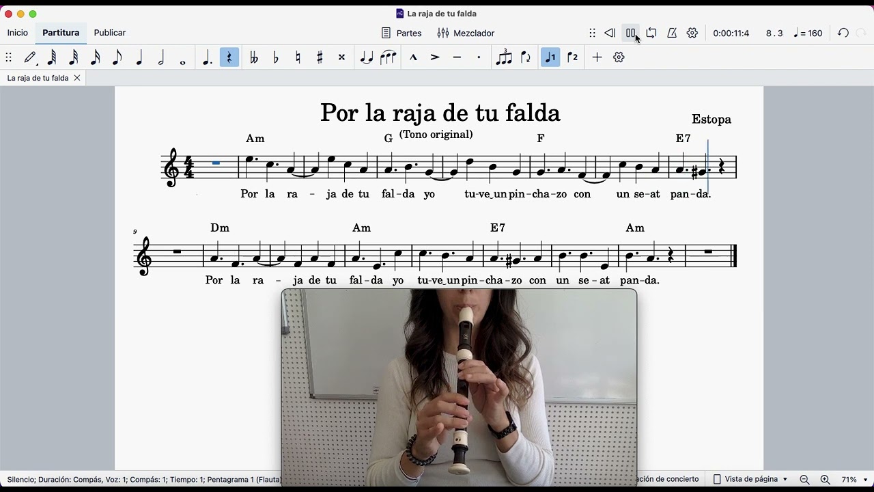This screenshot has width=874, height=492.
Task: Select the title Por la raja de tu falda
Action: tap(440, 113)
